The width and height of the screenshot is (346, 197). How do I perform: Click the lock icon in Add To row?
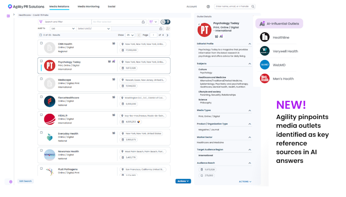(x=161, y=29)
